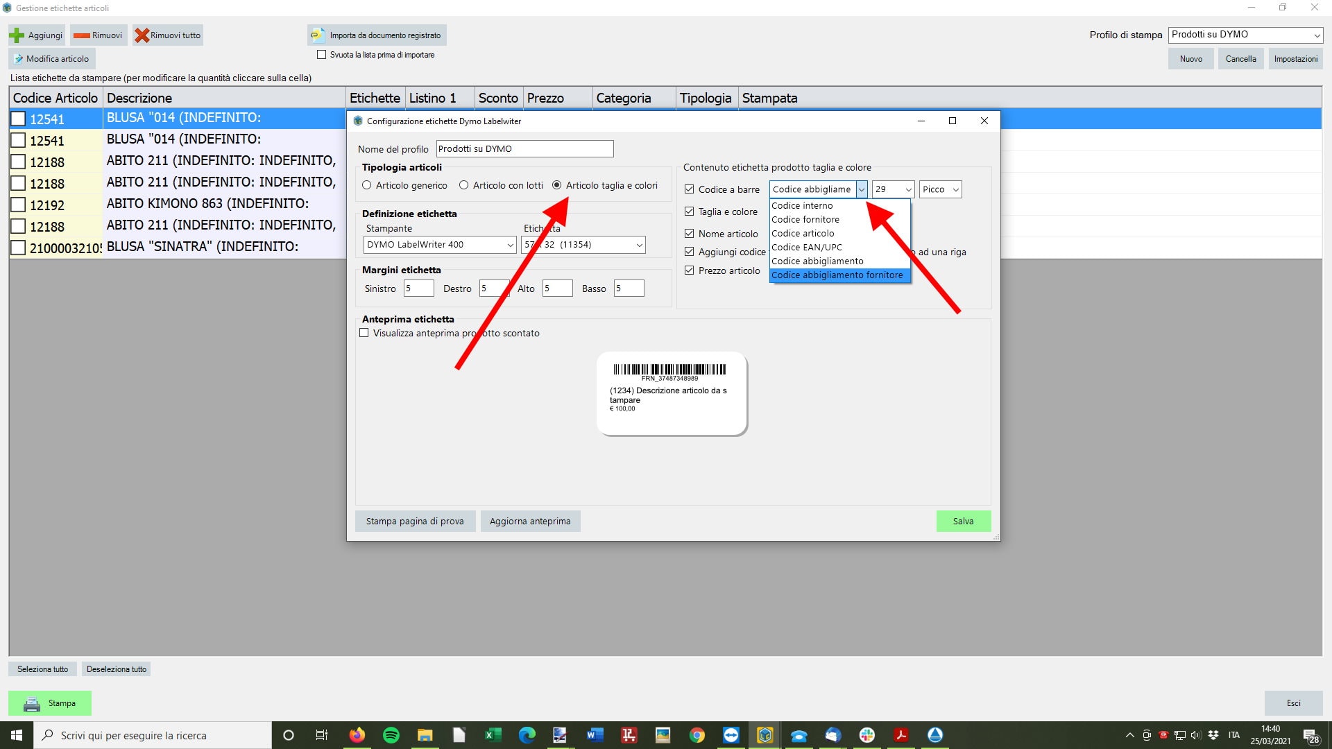
Task: Open the Profilo di stampa dropdown
Action: point(1246,35)
